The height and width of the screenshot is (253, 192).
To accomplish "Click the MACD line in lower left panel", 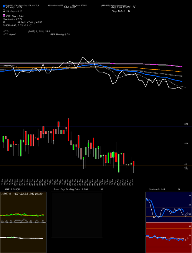I will 22,238.
